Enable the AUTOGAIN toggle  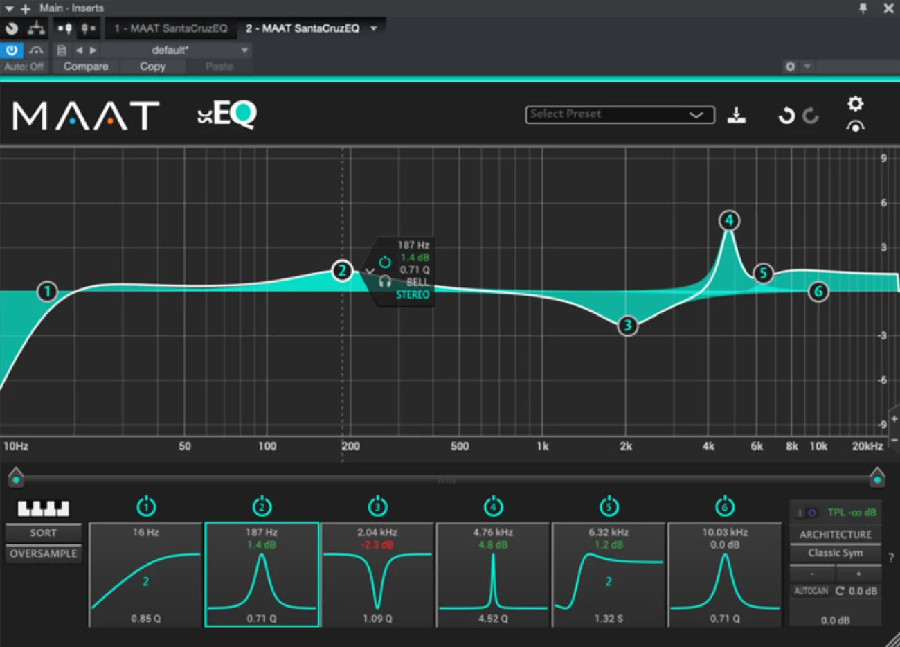(x=811, y=591)
